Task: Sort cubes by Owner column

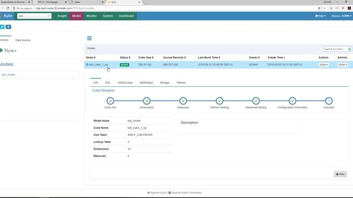Action: [254, 57]
